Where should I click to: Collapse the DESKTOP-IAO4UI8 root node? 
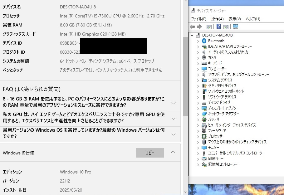(x=192, y=35)
